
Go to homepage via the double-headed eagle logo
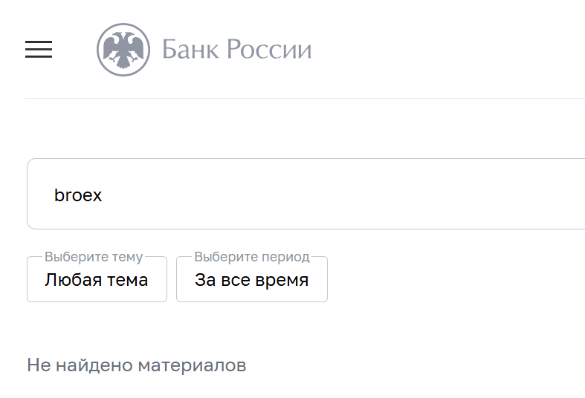click(x=123, y=50)
